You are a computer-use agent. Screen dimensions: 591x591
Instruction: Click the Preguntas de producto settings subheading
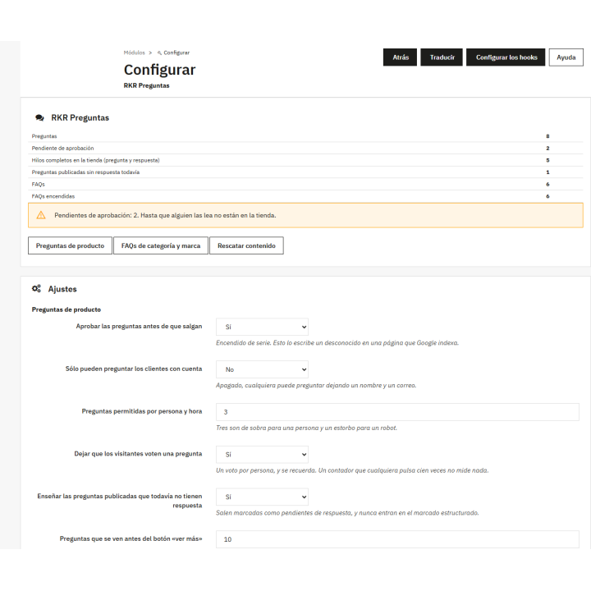point(66,309)
